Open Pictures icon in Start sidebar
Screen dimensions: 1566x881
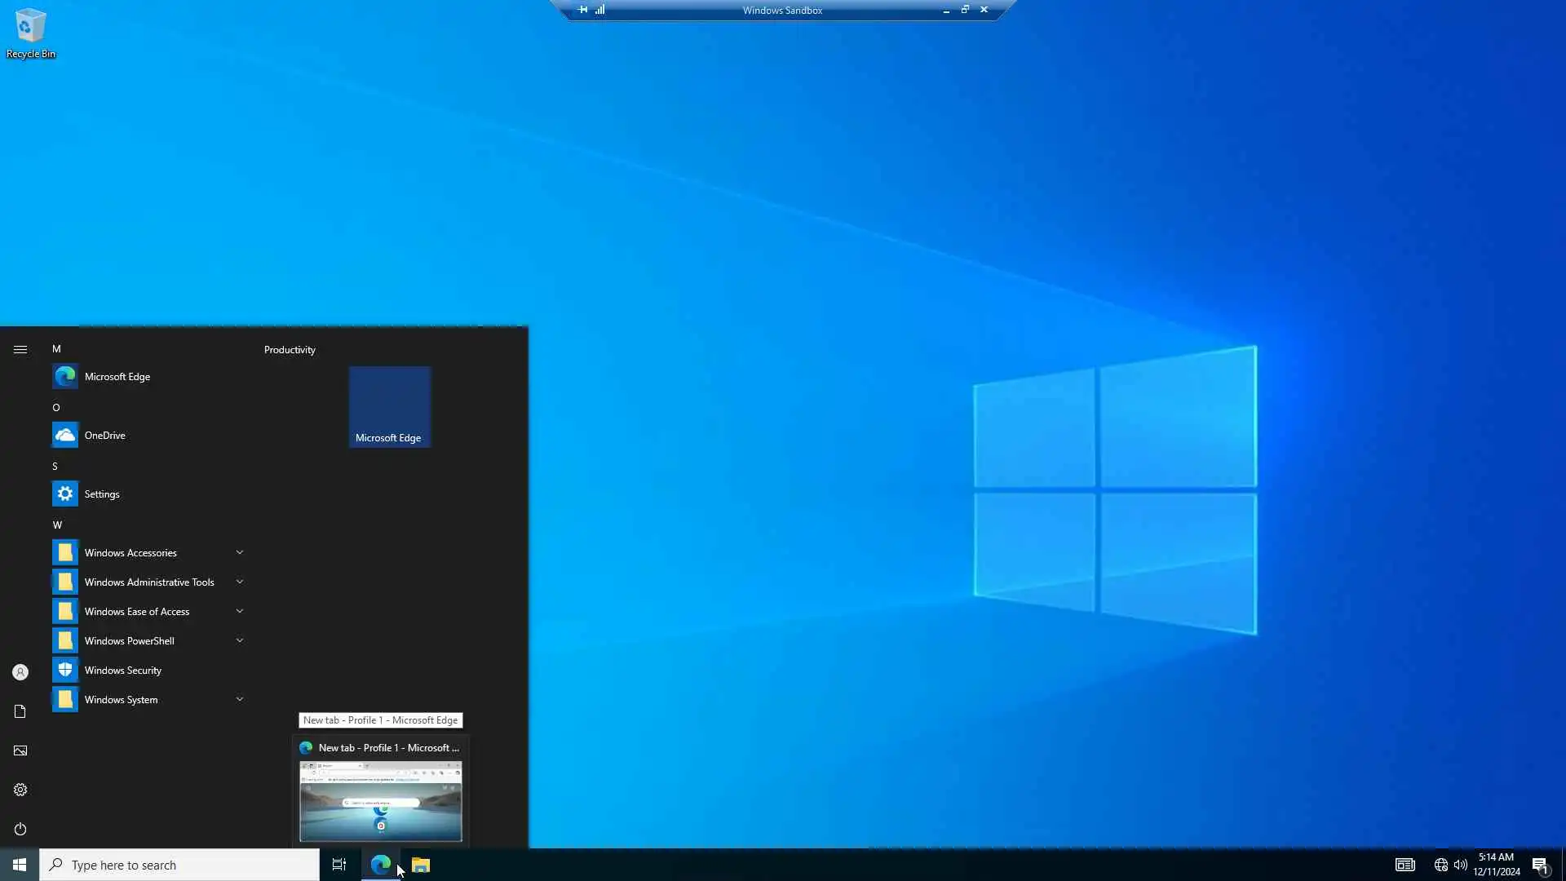click(20, 750)
